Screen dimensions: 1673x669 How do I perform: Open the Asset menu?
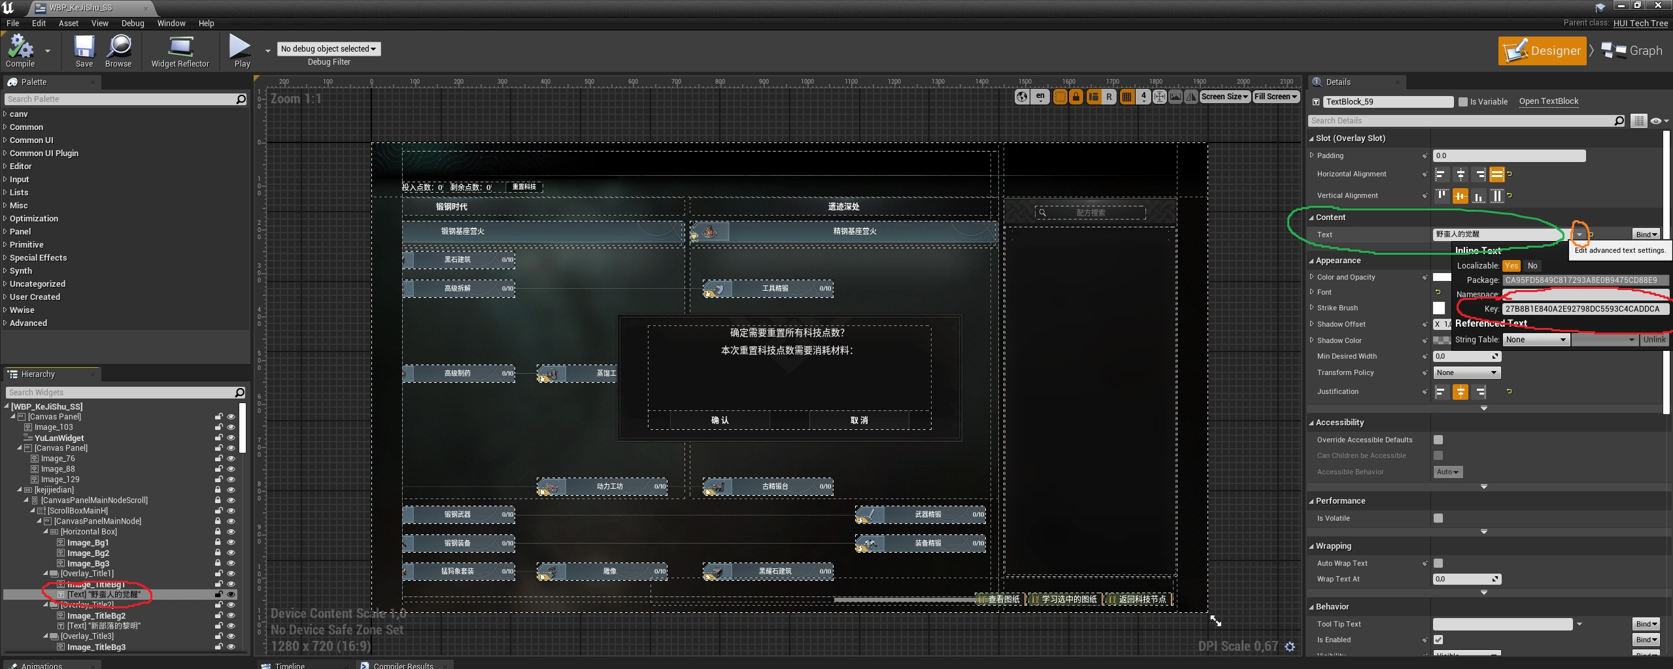tap(69, 24)
